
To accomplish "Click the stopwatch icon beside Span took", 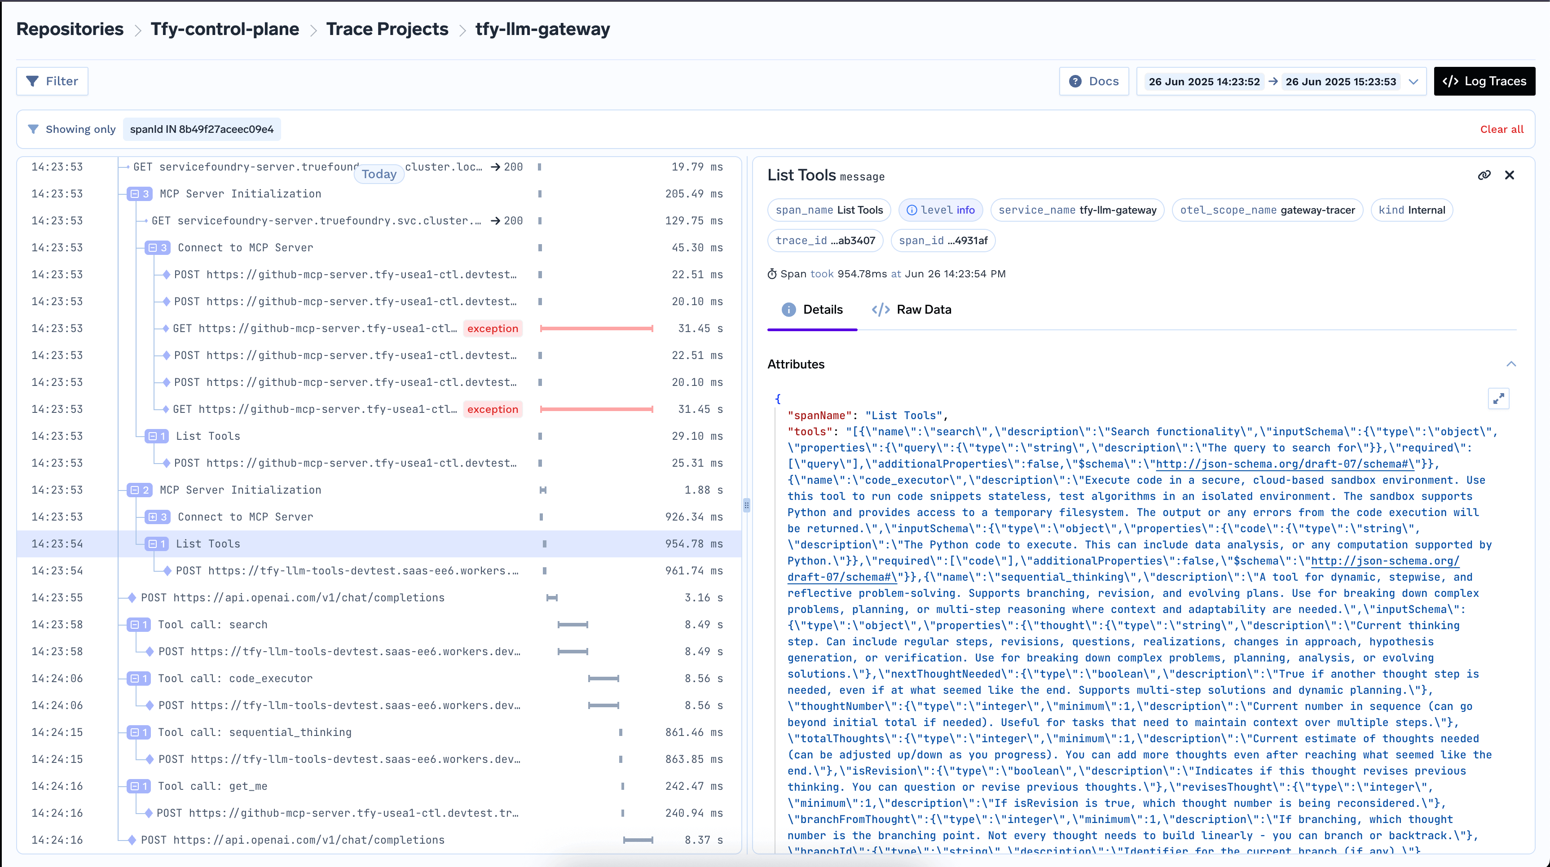I will click(x=772, y=274).
